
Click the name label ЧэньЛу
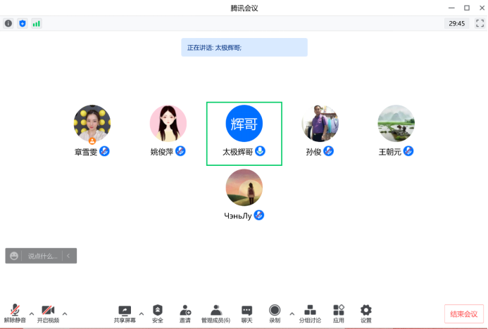238,216
